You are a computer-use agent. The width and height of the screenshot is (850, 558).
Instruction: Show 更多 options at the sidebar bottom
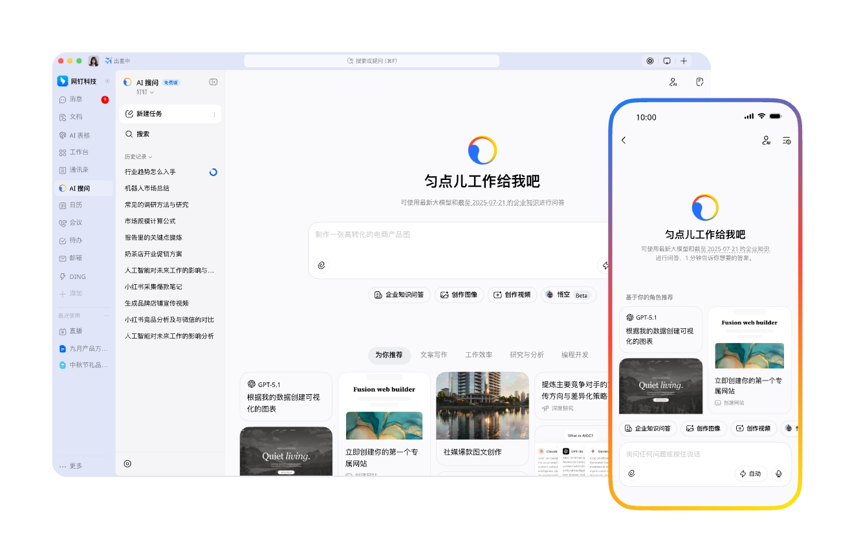tap(71, 466)
